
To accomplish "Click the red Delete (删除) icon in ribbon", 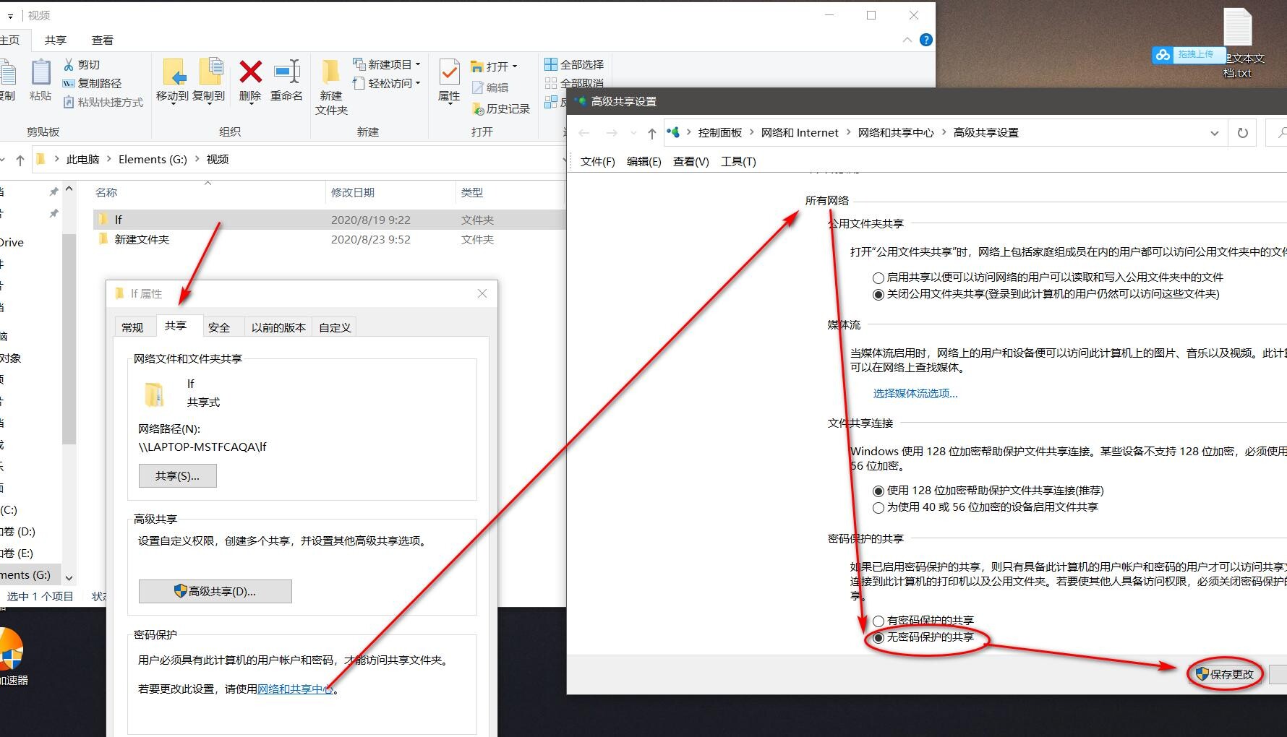I will pyautogui.click(x=250, y=73).
